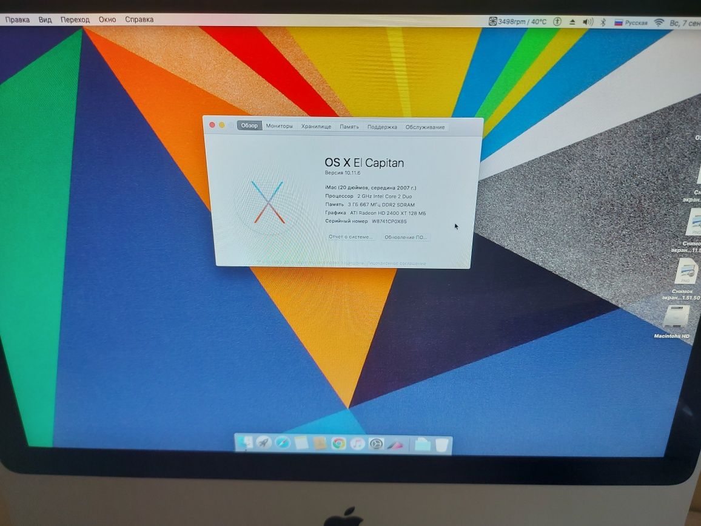Open the Справка menu
Screen dimensions: 701x526
[139, 19]
